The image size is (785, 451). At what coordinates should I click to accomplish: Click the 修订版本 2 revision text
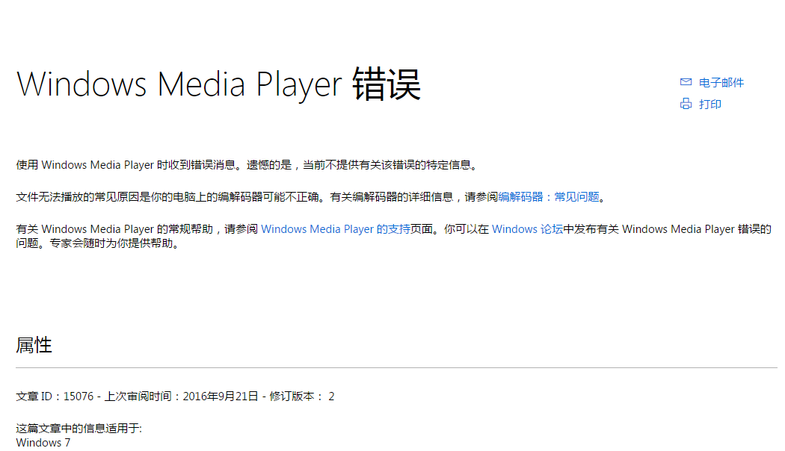(302, 396)
